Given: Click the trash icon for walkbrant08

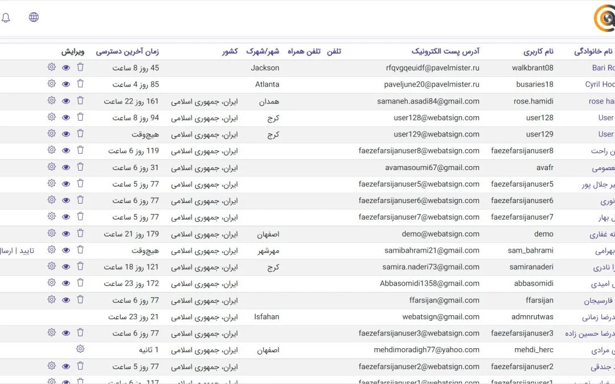Looking at the screenshot, I should pyautogui.click(x=80, y=68).
